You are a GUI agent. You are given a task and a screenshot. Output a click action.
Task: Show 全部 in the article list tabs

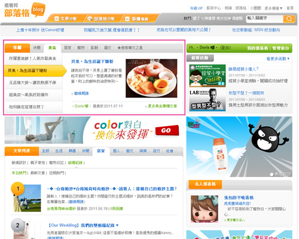[45, 151]
